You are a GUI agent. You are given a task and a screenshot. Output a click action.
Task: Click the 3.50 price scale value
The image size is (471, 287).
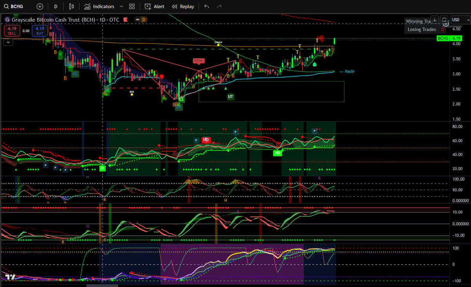tap(456, 59)
